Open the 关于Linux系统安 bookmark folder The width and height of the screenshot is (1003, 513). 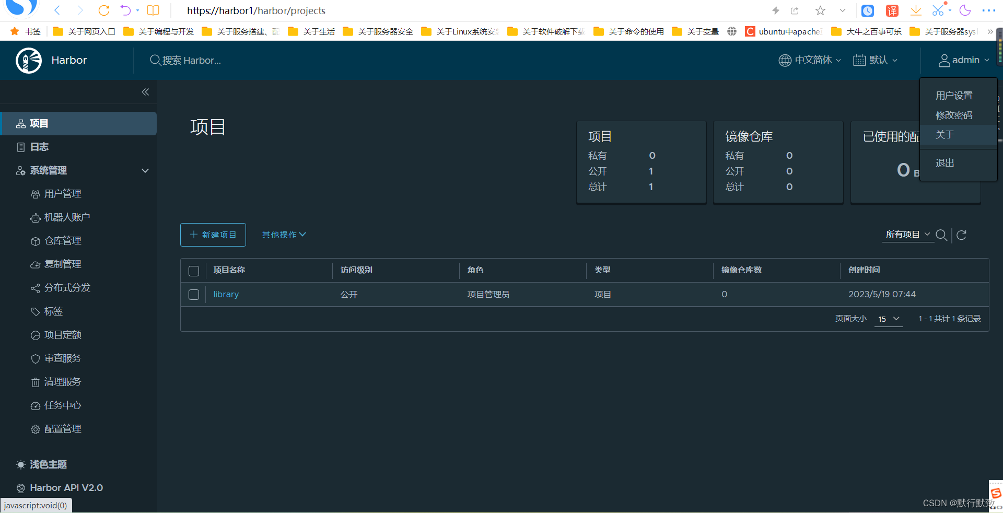[460, 31]
